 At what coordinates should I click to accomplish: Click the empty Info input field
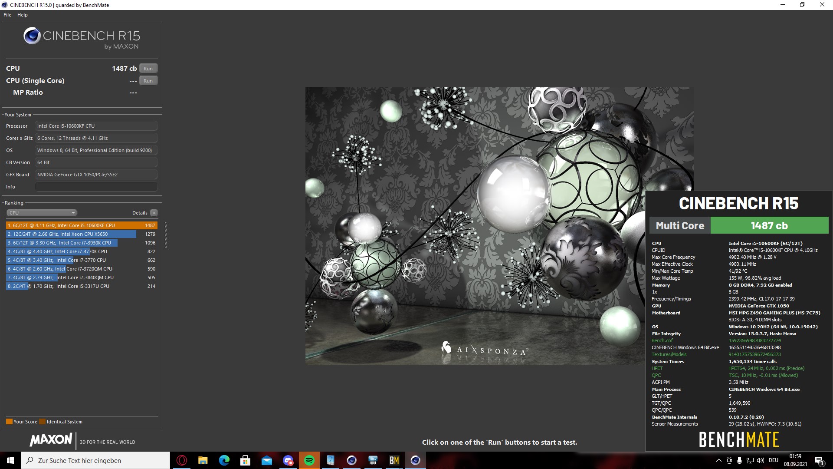(96, 187)
